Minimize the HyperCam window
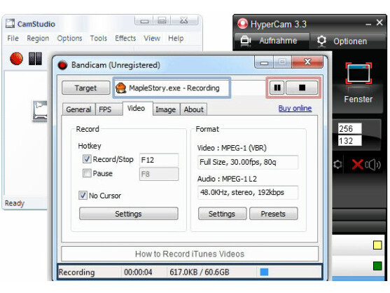 pos(368,24)
